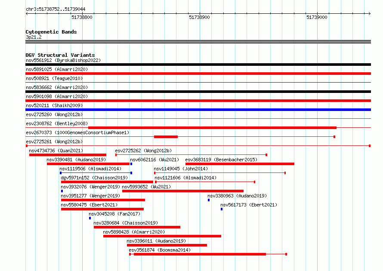This screenshot has height=271, width=383.
Task: Click the nsv1121606 (Alsmadi2014) label
Action: pyautogui.click(x=185, y=178)
